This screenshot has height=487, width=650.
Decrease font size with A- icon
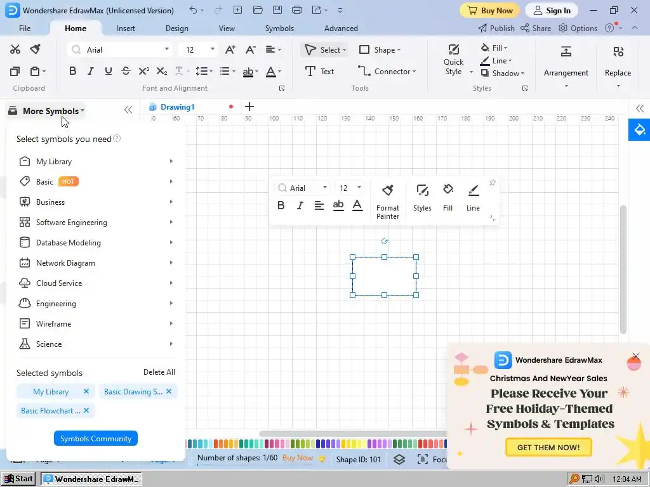point(250,49)
